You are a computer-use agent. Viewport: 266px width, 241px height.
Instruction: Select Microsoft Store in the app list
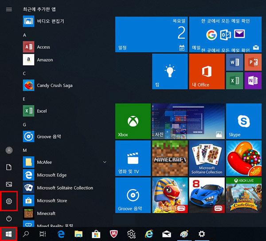pos(52,201)
